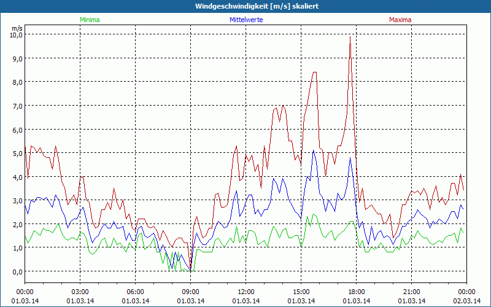This screenshot has height=307, width=491.
Task: Click the 21:00 time axis label
Action: pos(412,292)
